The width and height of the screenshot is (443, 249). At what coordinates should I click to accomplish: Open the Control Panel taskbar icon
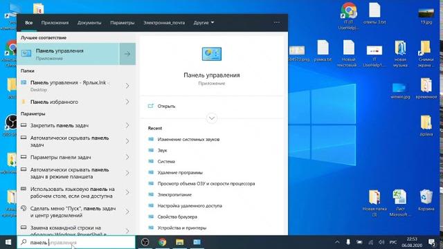click(x=197, y=242)
